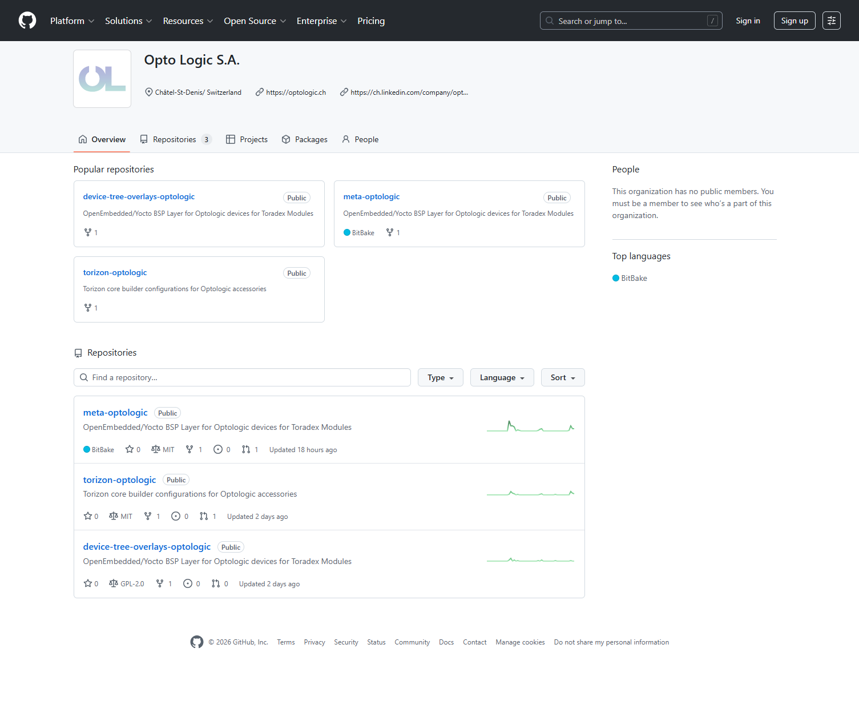This screenshot has width=859, height=725.
Task: Focus the Search or jump to field
Action: coord(631,21)
